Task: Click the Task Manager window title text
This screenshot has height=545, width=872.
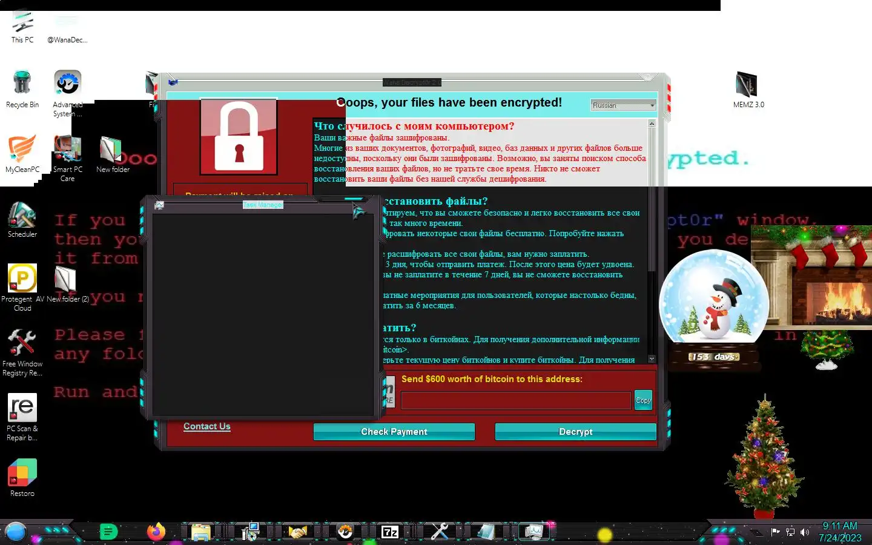Action: pyautogui.click(x=263, y=205)
